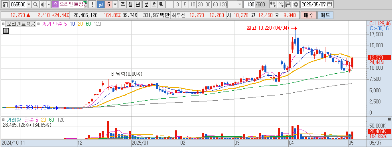Click the high price value 12,450

266,15
